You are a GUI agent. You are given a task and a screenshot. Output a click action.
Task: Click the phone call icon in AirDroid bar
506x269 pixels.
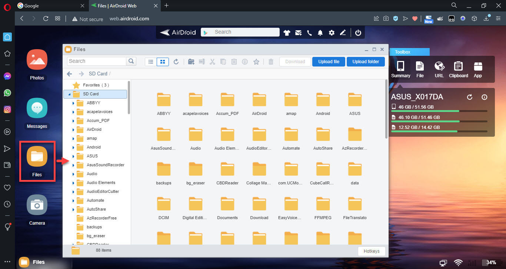coord(310,33)
